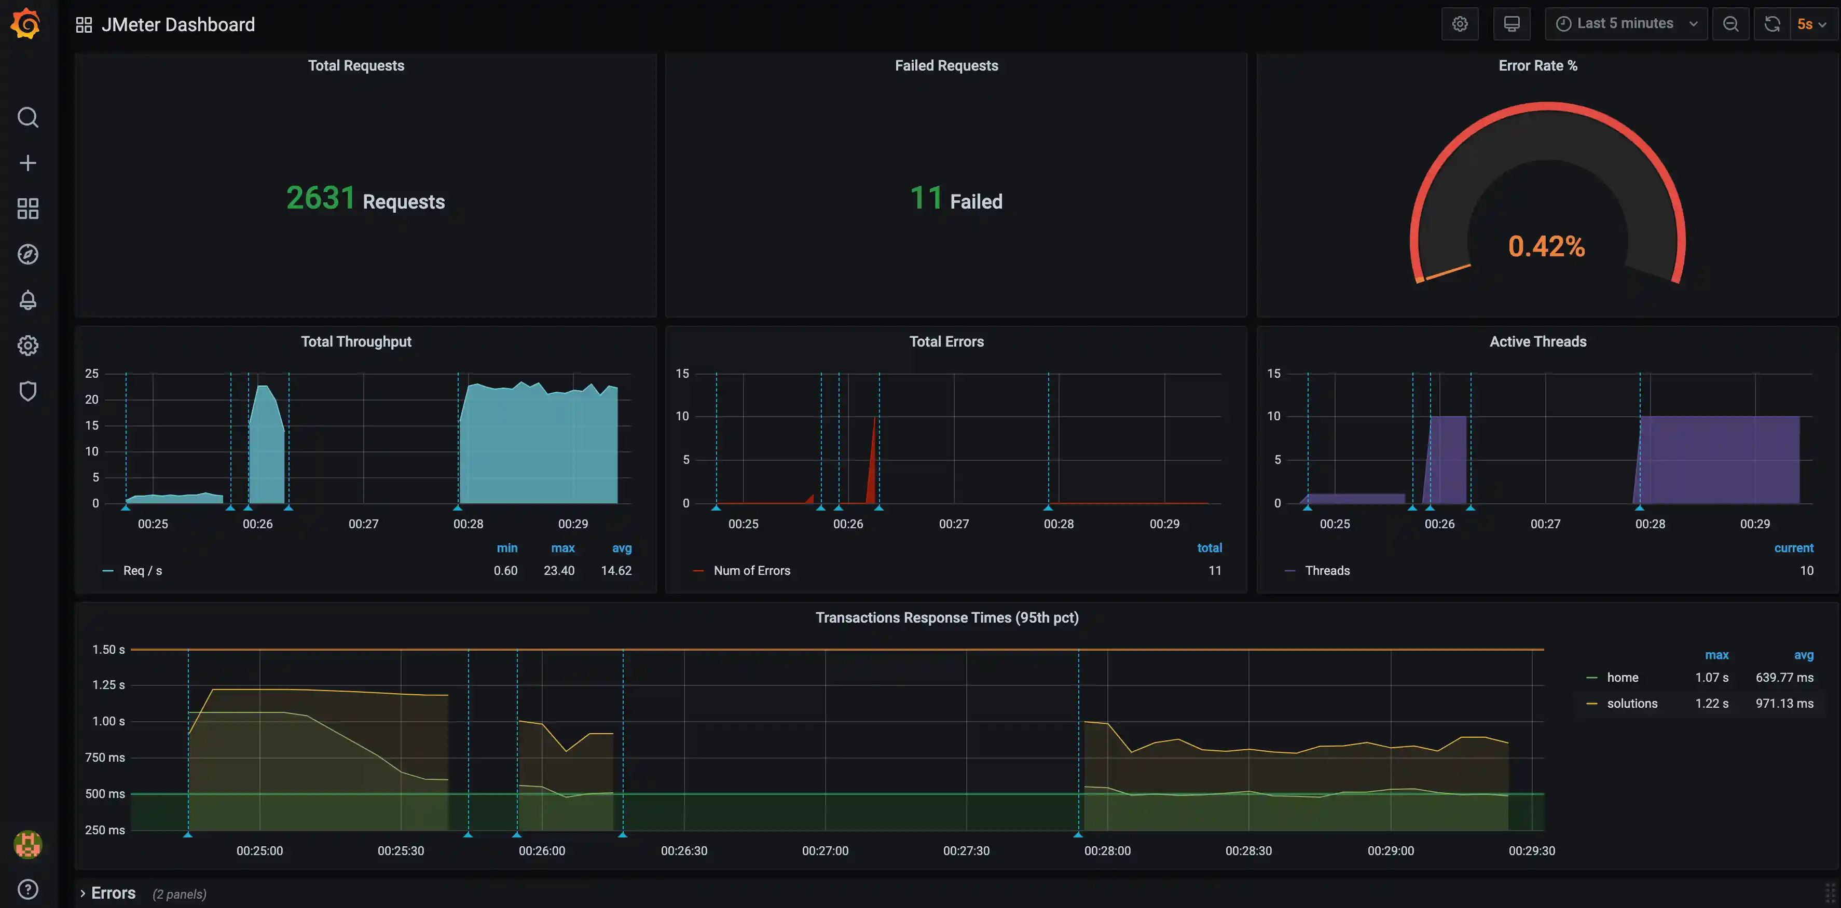This screenshot has height=908, width=1841.
Task: Open the search in the sidebar
Action: [27, 117]
